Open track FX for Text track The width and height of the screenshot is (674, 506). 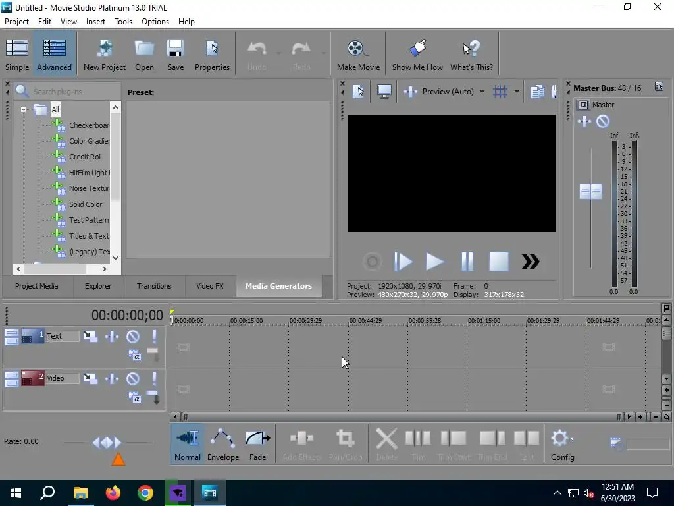pyautogui.click(x=112, y=337)
